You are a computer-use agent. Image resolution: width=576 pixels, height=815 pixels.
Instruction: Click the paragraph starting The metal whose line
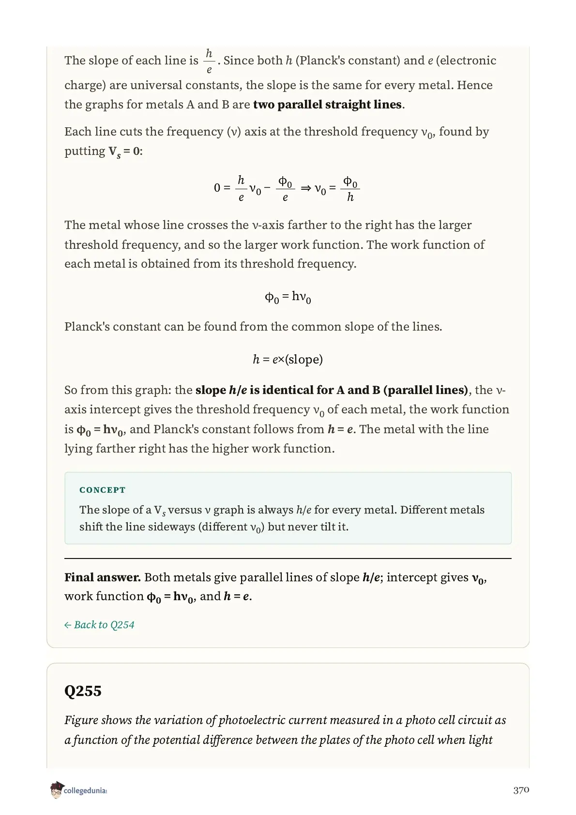pyautogui.click(x=275, y=244)
